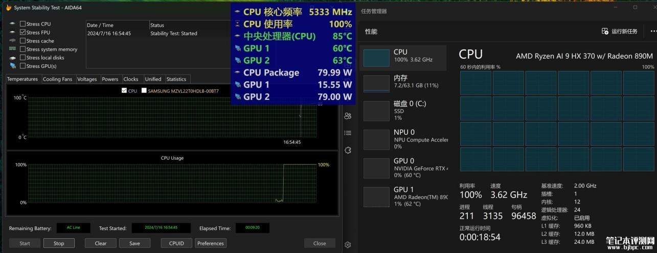Image resolution: width=657 pixels, height=253 pixels.
Task: Switch to the Clocks tab
Action: [131, 79]
